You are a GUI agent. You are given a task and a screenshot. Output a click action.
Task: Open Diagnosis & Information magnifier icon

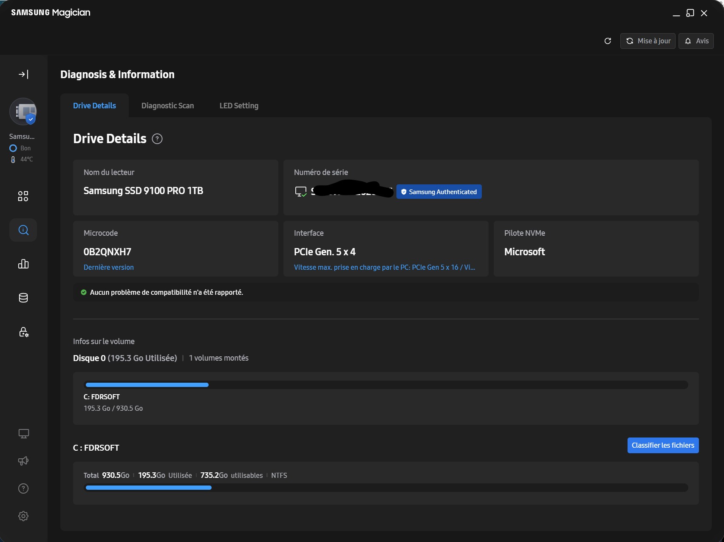23,230
